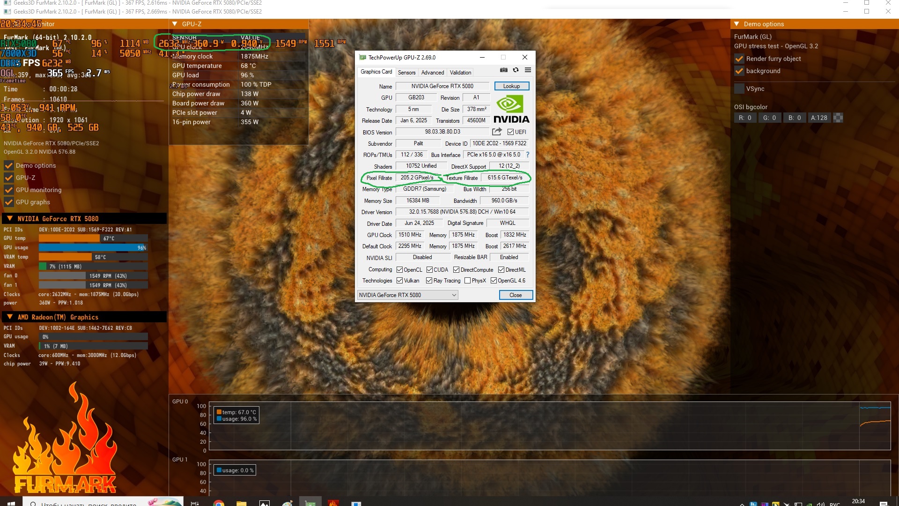The width and height of the screenshot is (899, 506).
Task: Collapse the NVIDIA GeForce RTX 5080 section
Action: (x=10, y=219)
